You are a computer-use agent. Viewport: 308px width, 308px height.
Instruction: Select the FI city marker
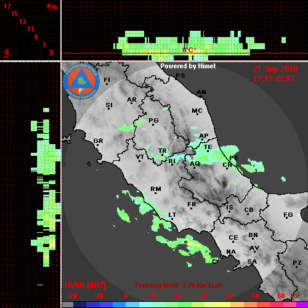[x=107, y=84]
